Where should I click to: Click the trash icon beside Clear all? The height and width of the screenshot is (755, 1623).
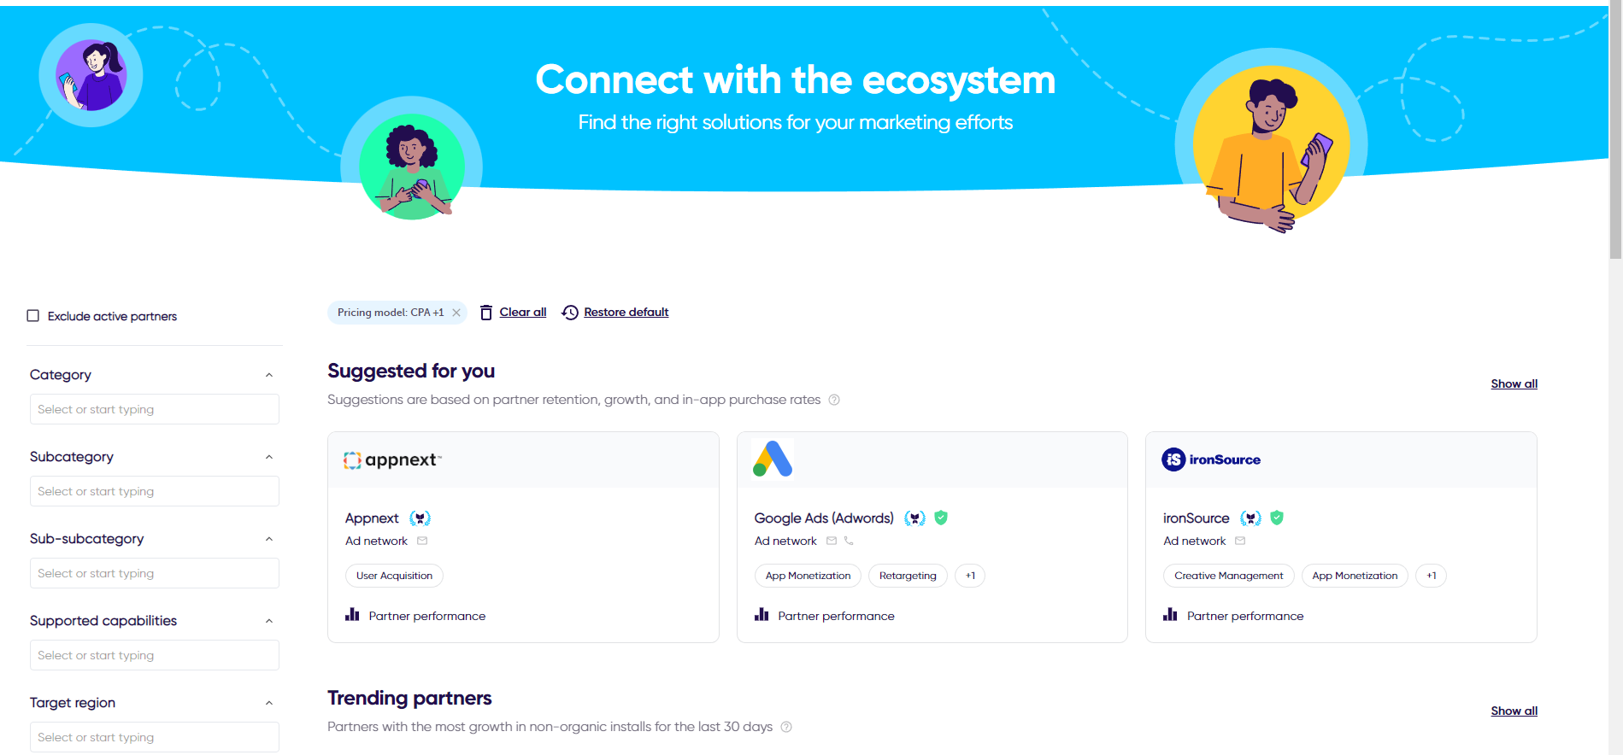(486, 313)
